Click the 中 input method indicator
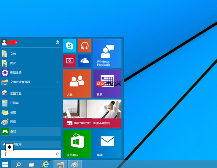The width and height of the screenshot is (217, 168). [9, 147]
